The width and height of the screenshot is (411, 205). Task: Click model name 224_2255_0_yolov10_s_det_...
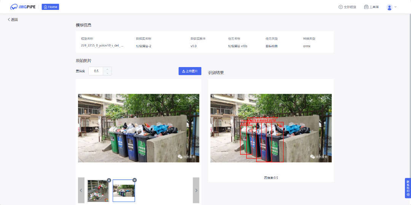click(102, 46)
